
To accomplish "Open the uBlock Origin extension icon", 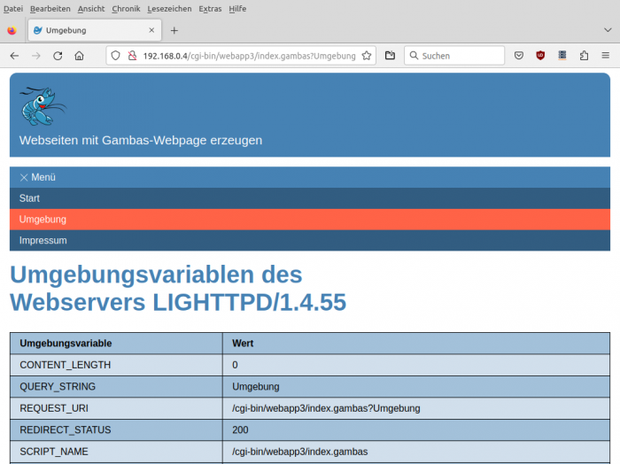I will [x=540, y=56].
